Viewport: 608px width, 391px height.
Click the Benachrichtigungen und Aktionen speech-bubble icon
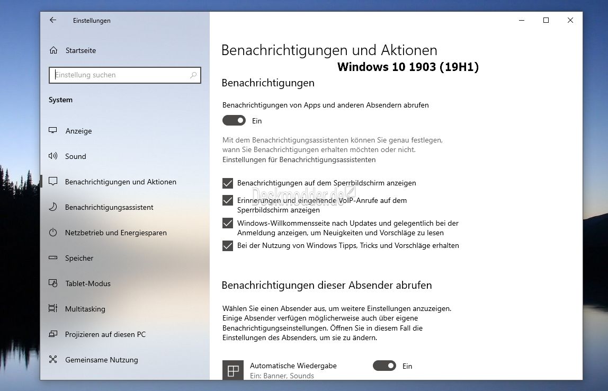pos(53,181)
